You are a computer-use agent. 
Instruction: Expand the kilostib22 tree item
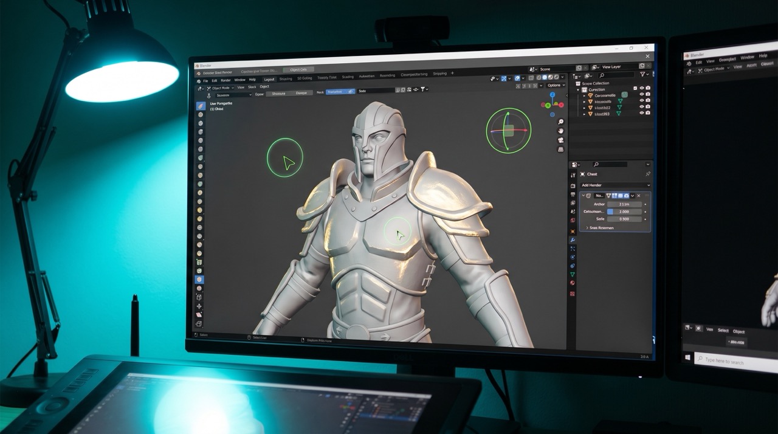584,108
